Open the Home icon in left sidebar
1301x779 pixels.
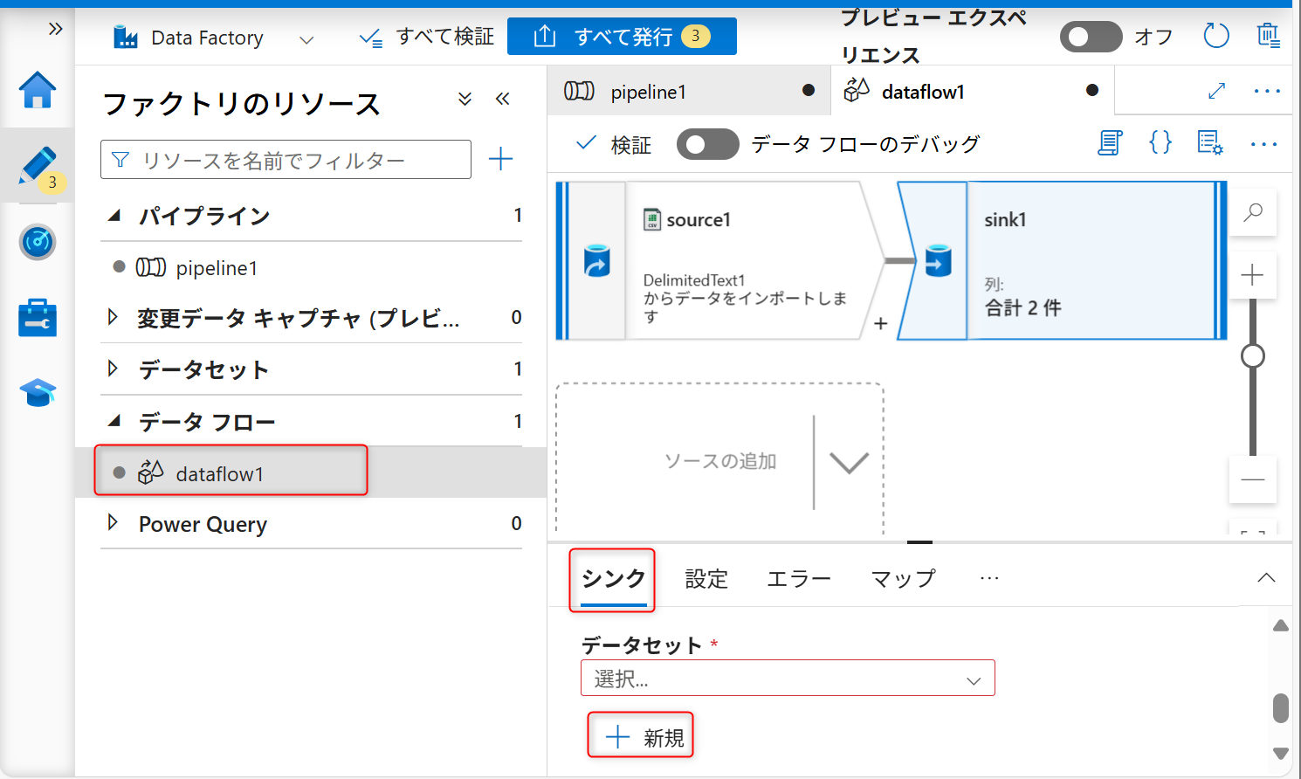pos(38,91)
